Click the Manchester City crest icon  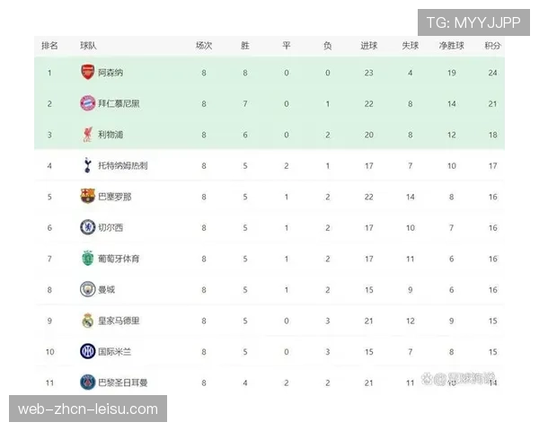pos(87,289)
